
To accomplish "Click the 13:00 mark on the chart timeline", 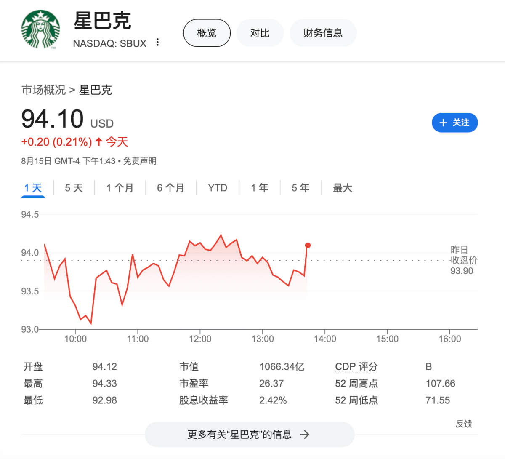I will click(263, 339).
